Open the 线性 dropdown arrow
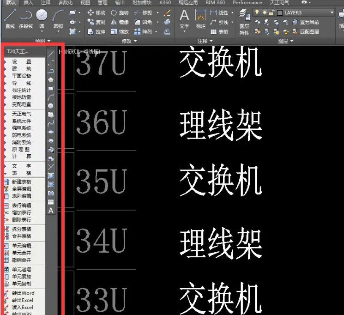Viewport: 344px width, 315px height. pyautogui.click(x=232, y=13)
